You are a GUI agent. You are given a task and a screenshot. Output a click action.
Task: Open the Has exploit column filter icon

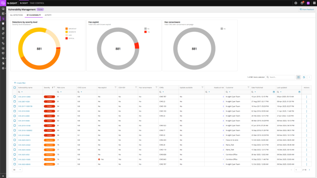pyautogui.click(x=115, y=87)
